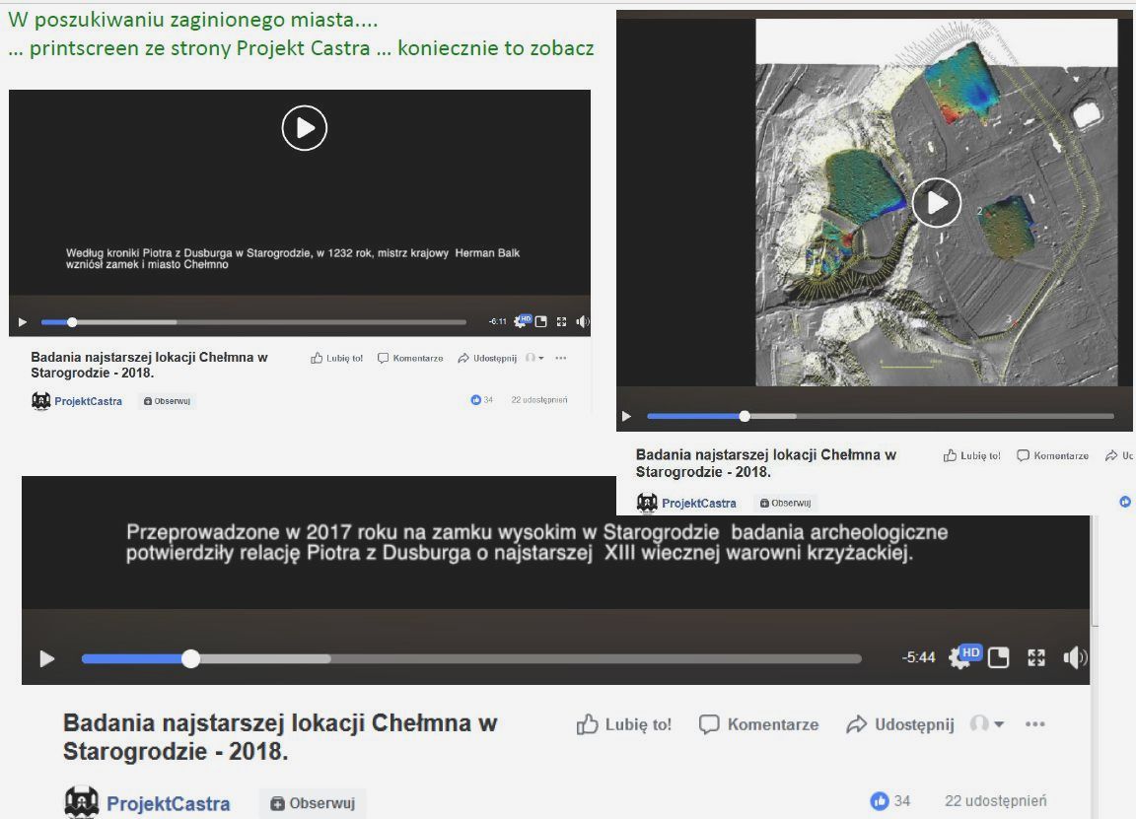This screenshot has width=1136, height=819.
Task: Open the ProjektCastra link under the map video
Action: pyautogui.click(x=698, y=504)
